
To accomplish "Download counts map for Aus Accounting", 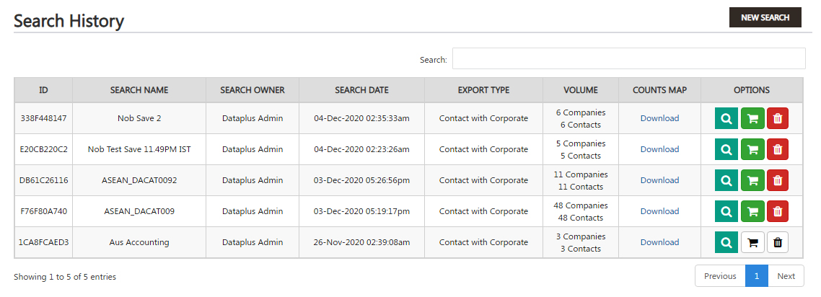I will (x=659, y=242).
